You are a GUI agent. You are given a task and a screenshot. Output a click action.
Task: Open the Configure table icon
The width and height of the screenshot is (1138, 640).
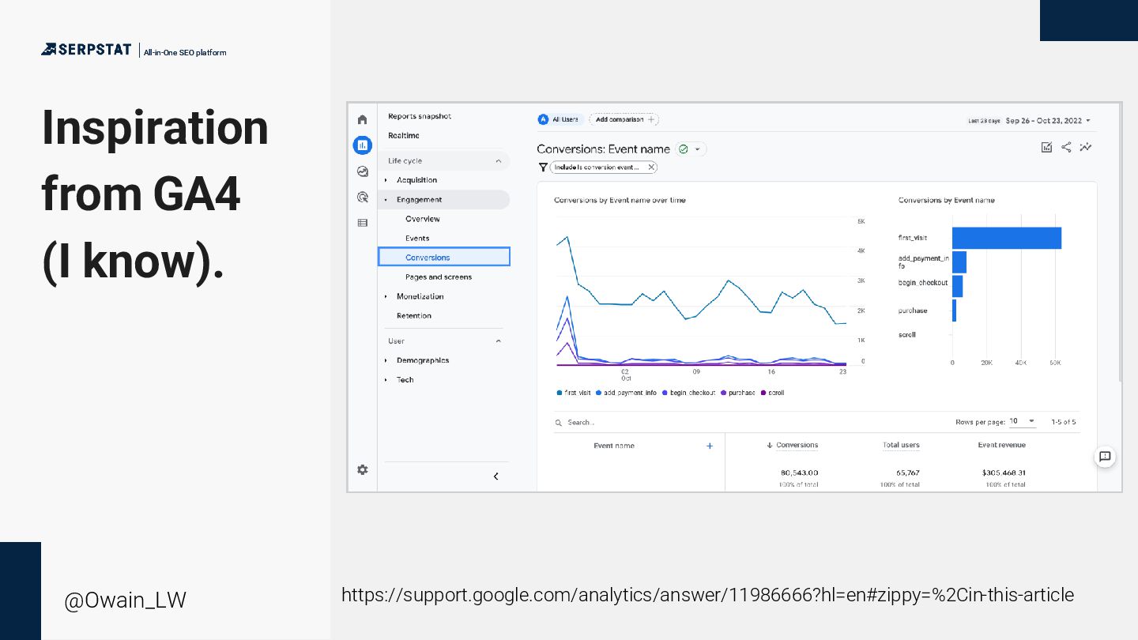pyautogui.click(x=362, y=223)
